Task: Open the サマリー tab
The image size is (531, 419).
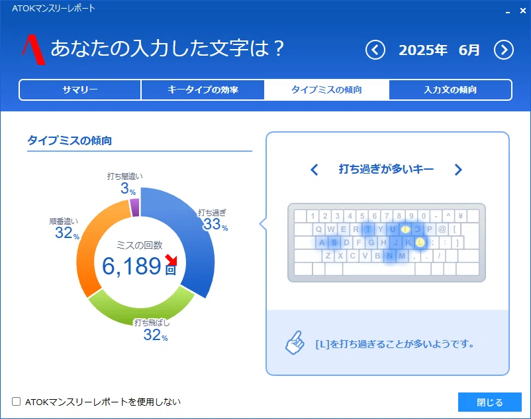Action: (80, 90)
